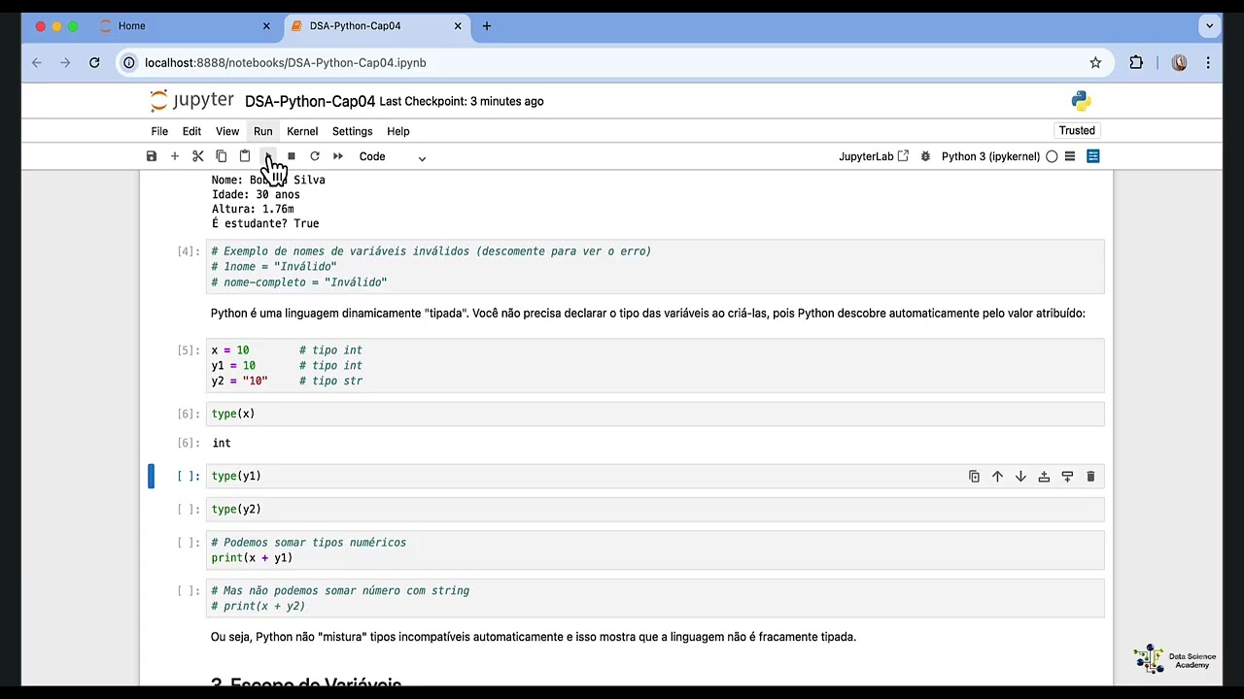
Task: Click the type(x) input cell
Action: pyautogui.click(x=656, y=414)
